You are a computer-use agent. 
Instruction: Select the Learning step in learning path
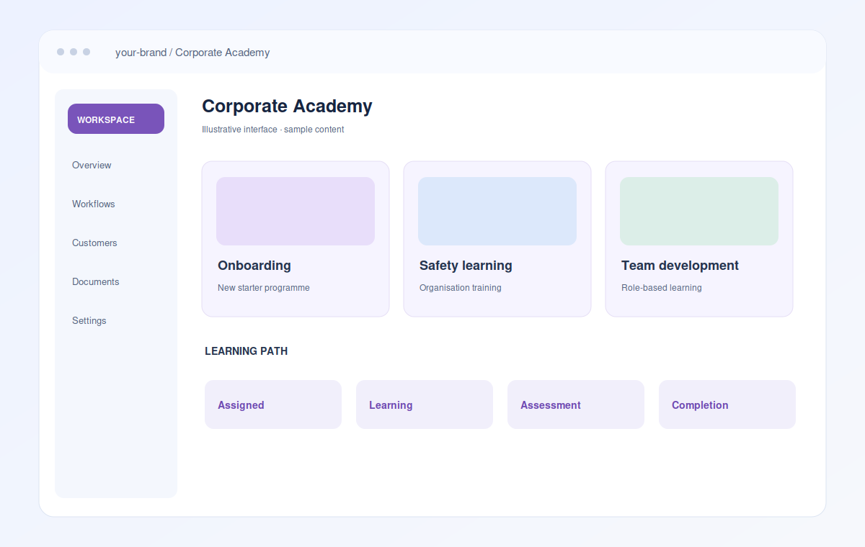tap(425, 404)
